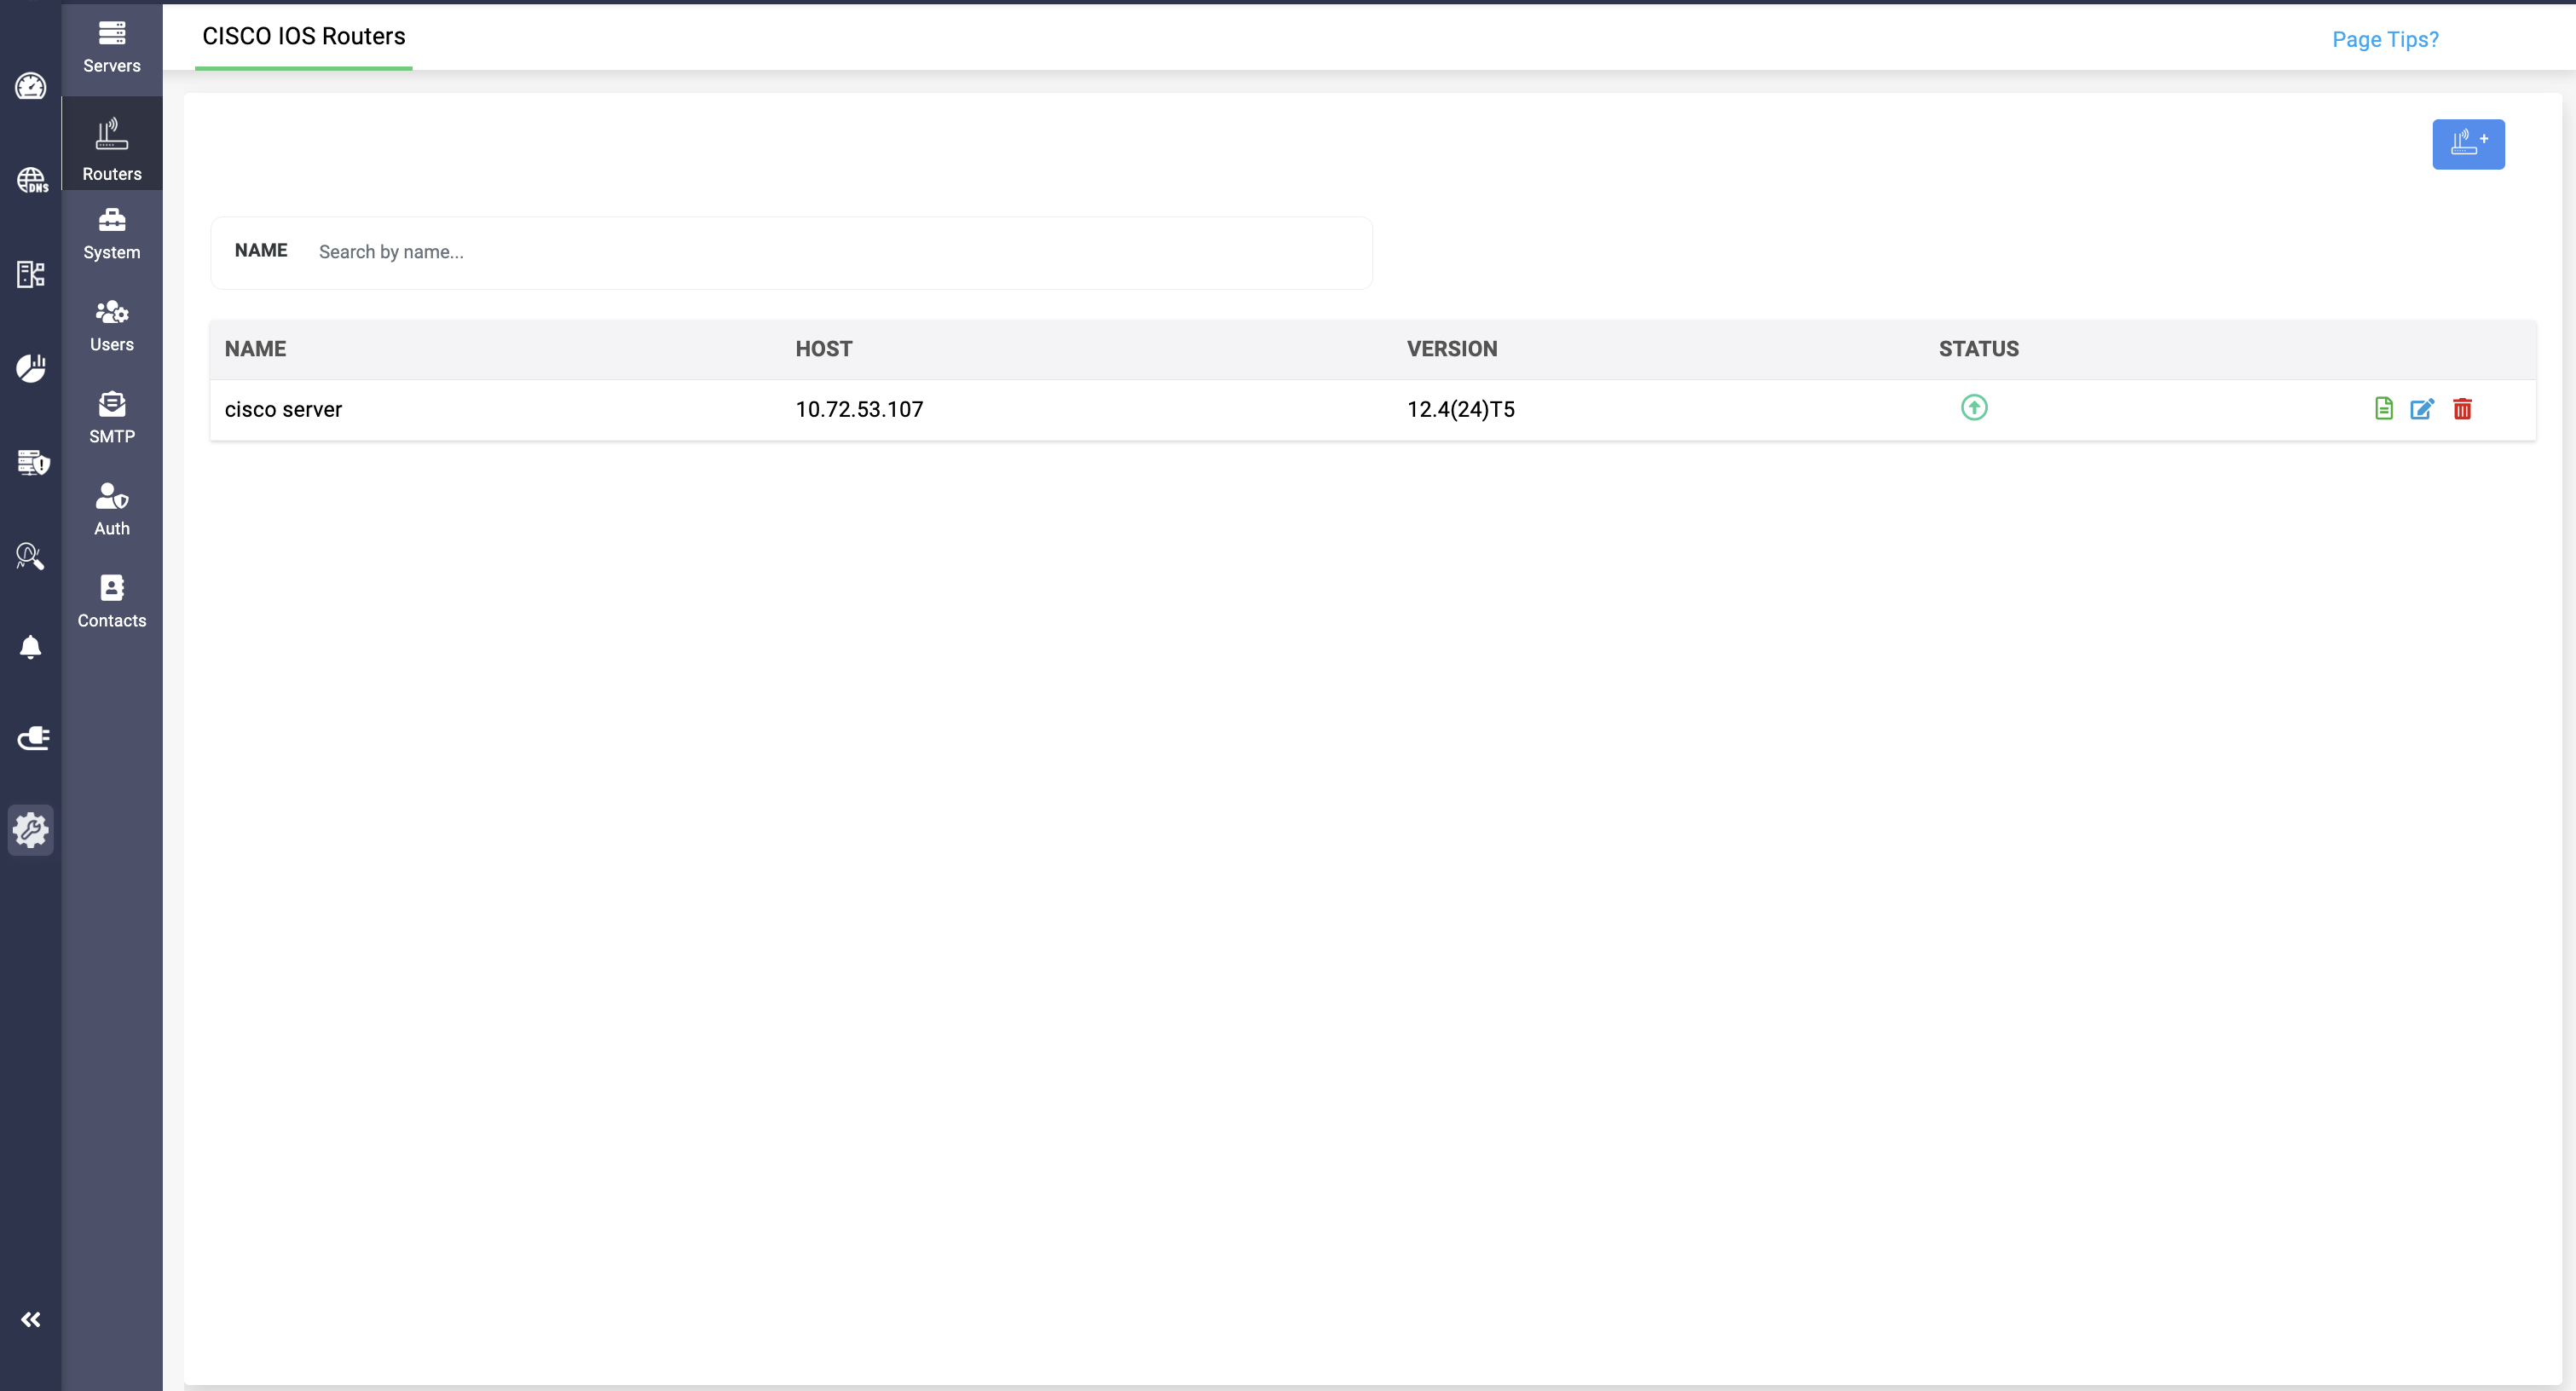View config document for cisco server
The image size is (2576, 1391).
point(2384,408)
